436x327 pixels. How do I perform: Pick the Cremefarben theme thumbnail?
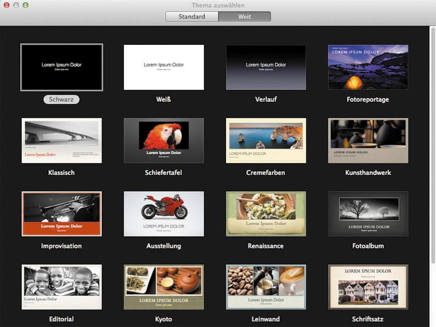tap(266, 140)
